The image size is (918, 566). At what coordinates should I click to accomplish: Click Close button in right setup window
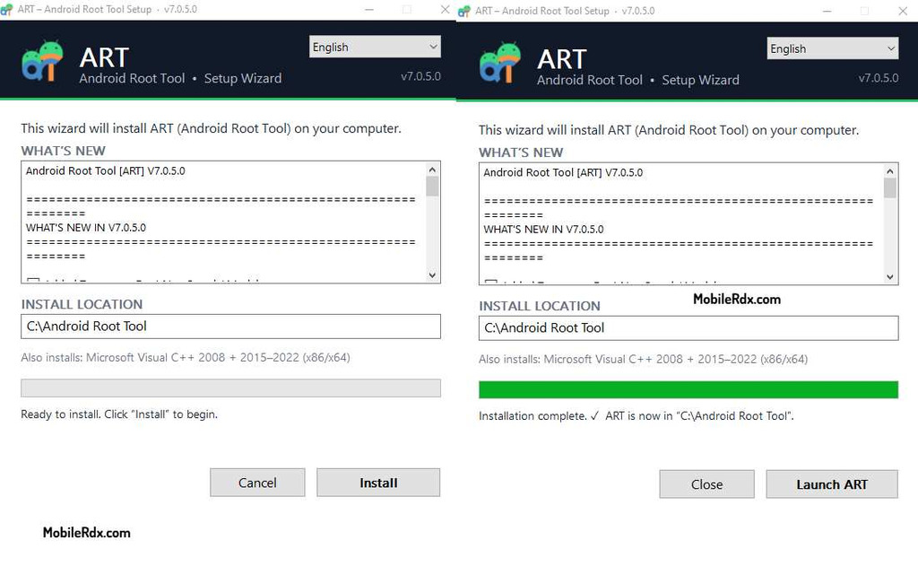(x=706, y=484)
